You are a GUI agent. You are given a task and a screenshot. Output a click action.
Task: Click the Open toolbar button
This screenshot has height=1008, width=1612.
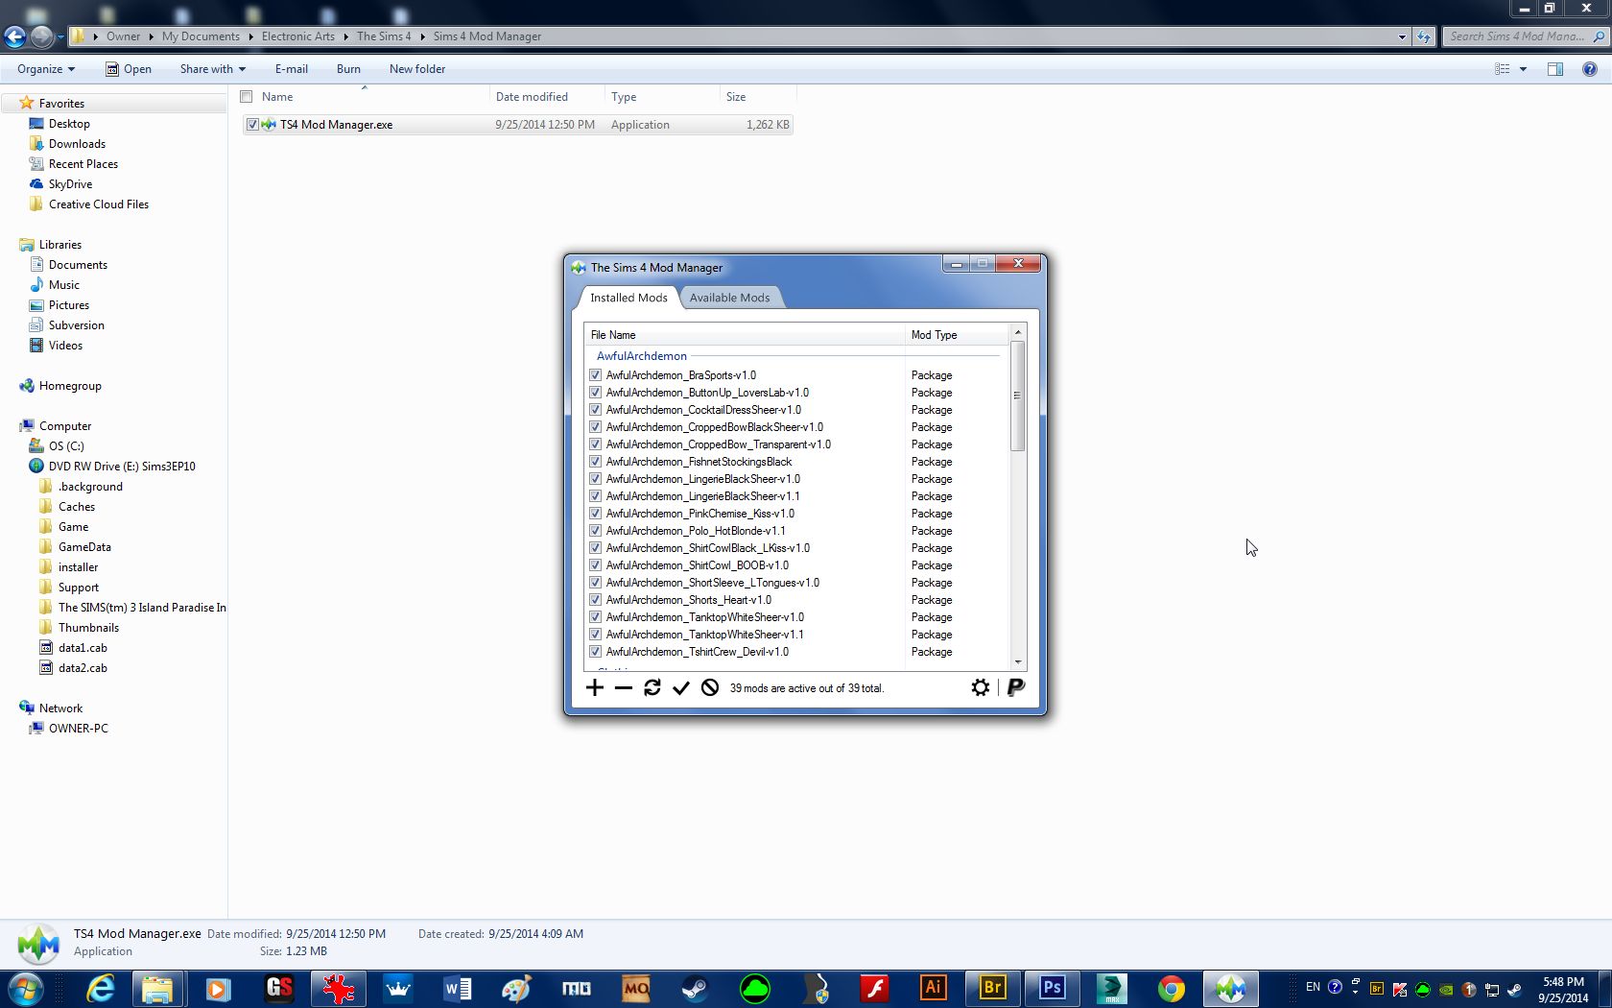pyautogui.click(x=129, y=69)
